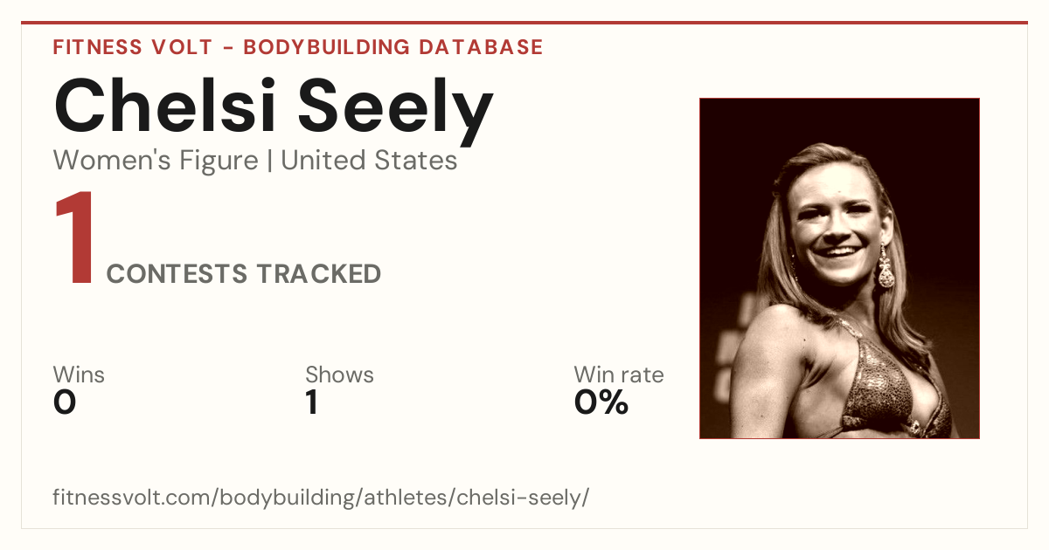The width and height of the screenshot is (1049, 550).
Task: Click the 0% win rate value
Action: (x=601, y=402)
